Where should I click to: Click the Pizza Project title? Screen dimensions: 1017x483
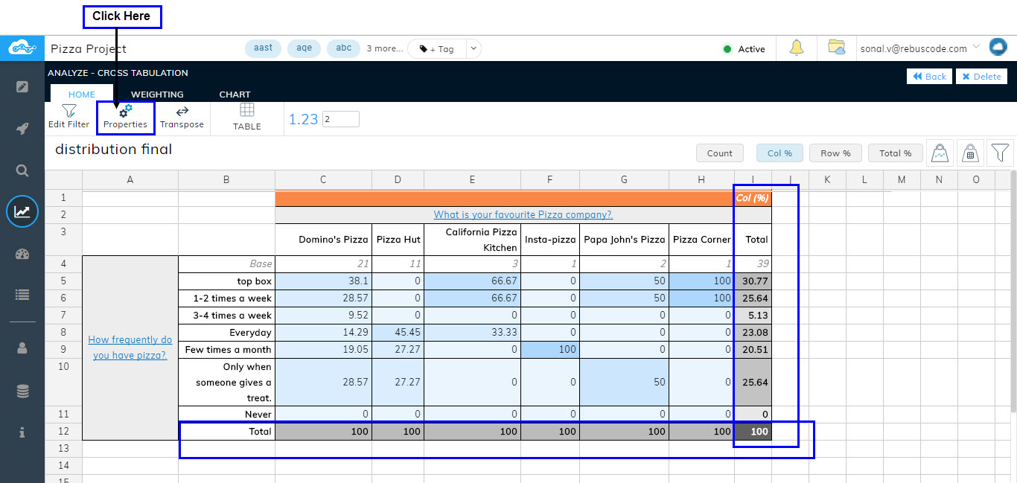(x=89, y=49)
